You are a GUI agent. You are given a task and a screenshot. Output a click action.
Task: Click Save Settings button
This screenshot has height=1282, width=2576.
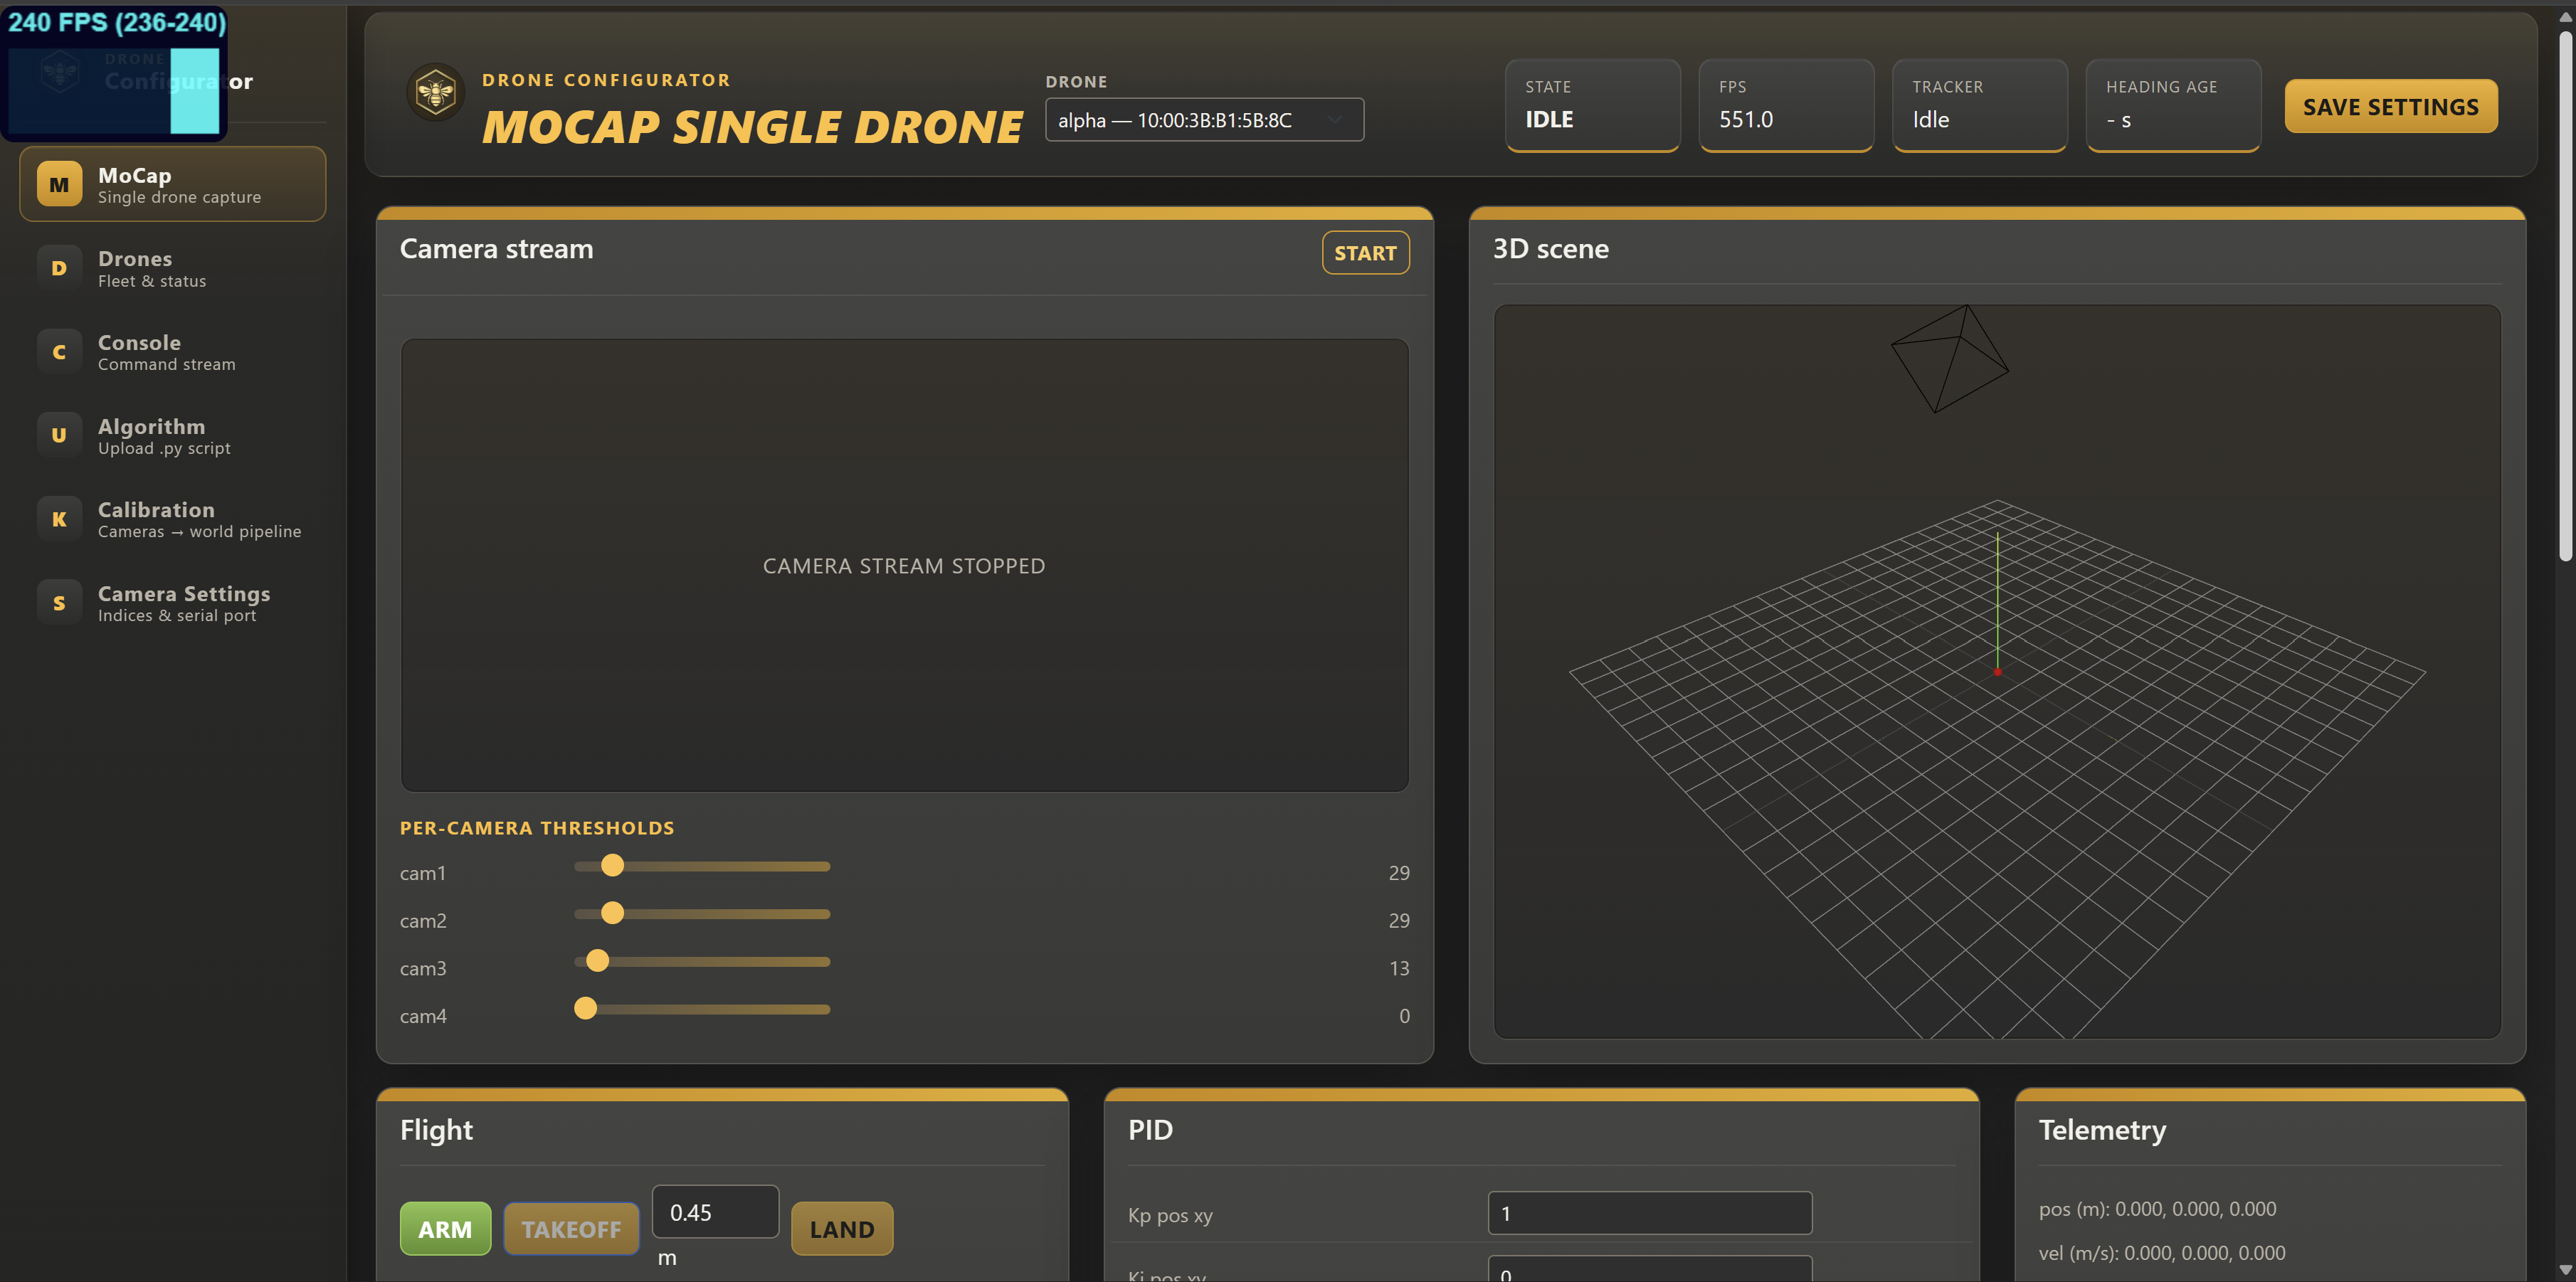click(x=2390, y=106)
